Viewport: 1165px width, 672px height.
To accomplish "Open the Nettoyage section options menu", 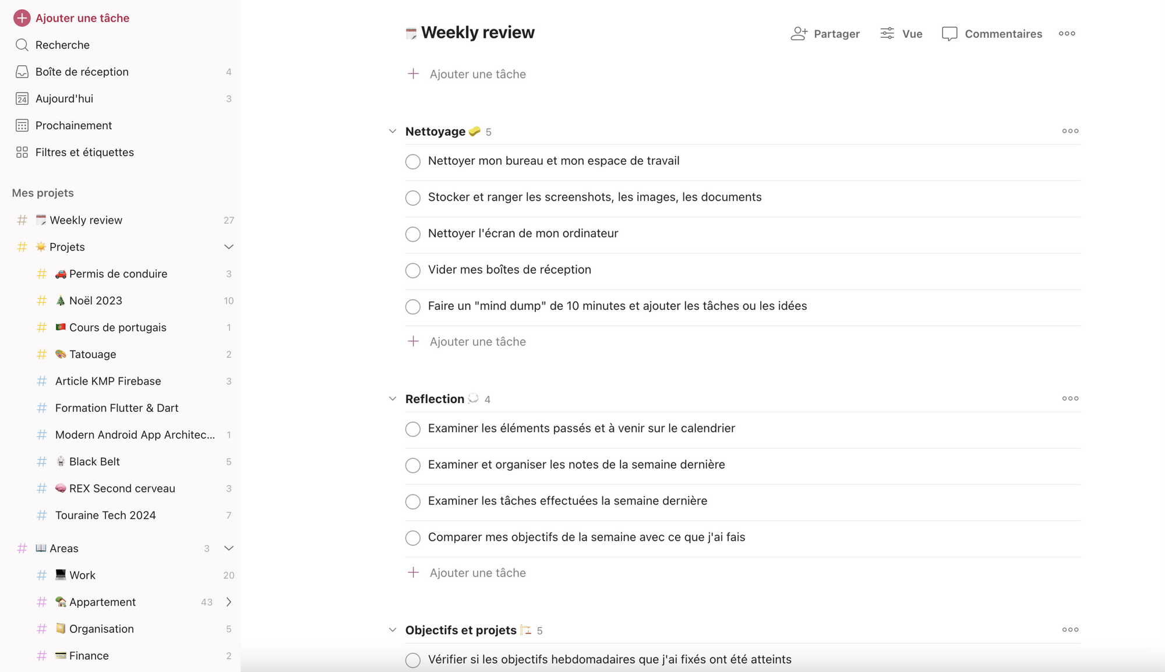I will [x=1070, y=130].
